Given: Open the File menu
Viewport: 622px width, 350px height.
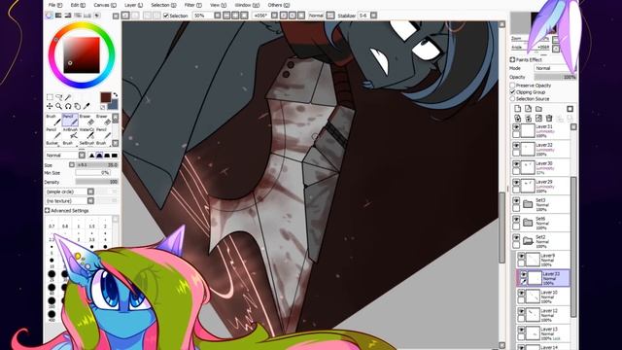Looking at the screenshot, I should click(55, 5).
